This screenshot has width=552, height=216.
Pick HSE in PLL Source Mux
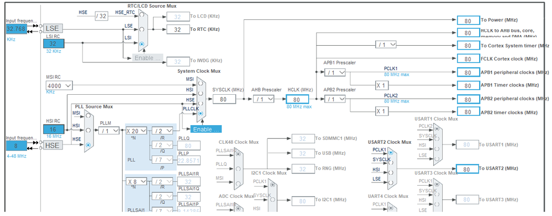(88, 144)
